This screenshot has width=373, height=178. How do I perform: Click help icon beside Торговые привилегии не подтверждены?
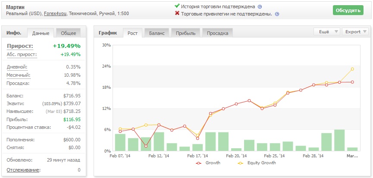277,14
